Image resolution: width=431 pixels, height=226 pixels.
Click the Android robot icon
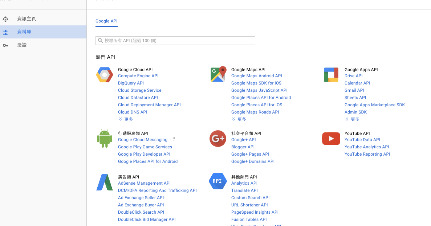105,139
